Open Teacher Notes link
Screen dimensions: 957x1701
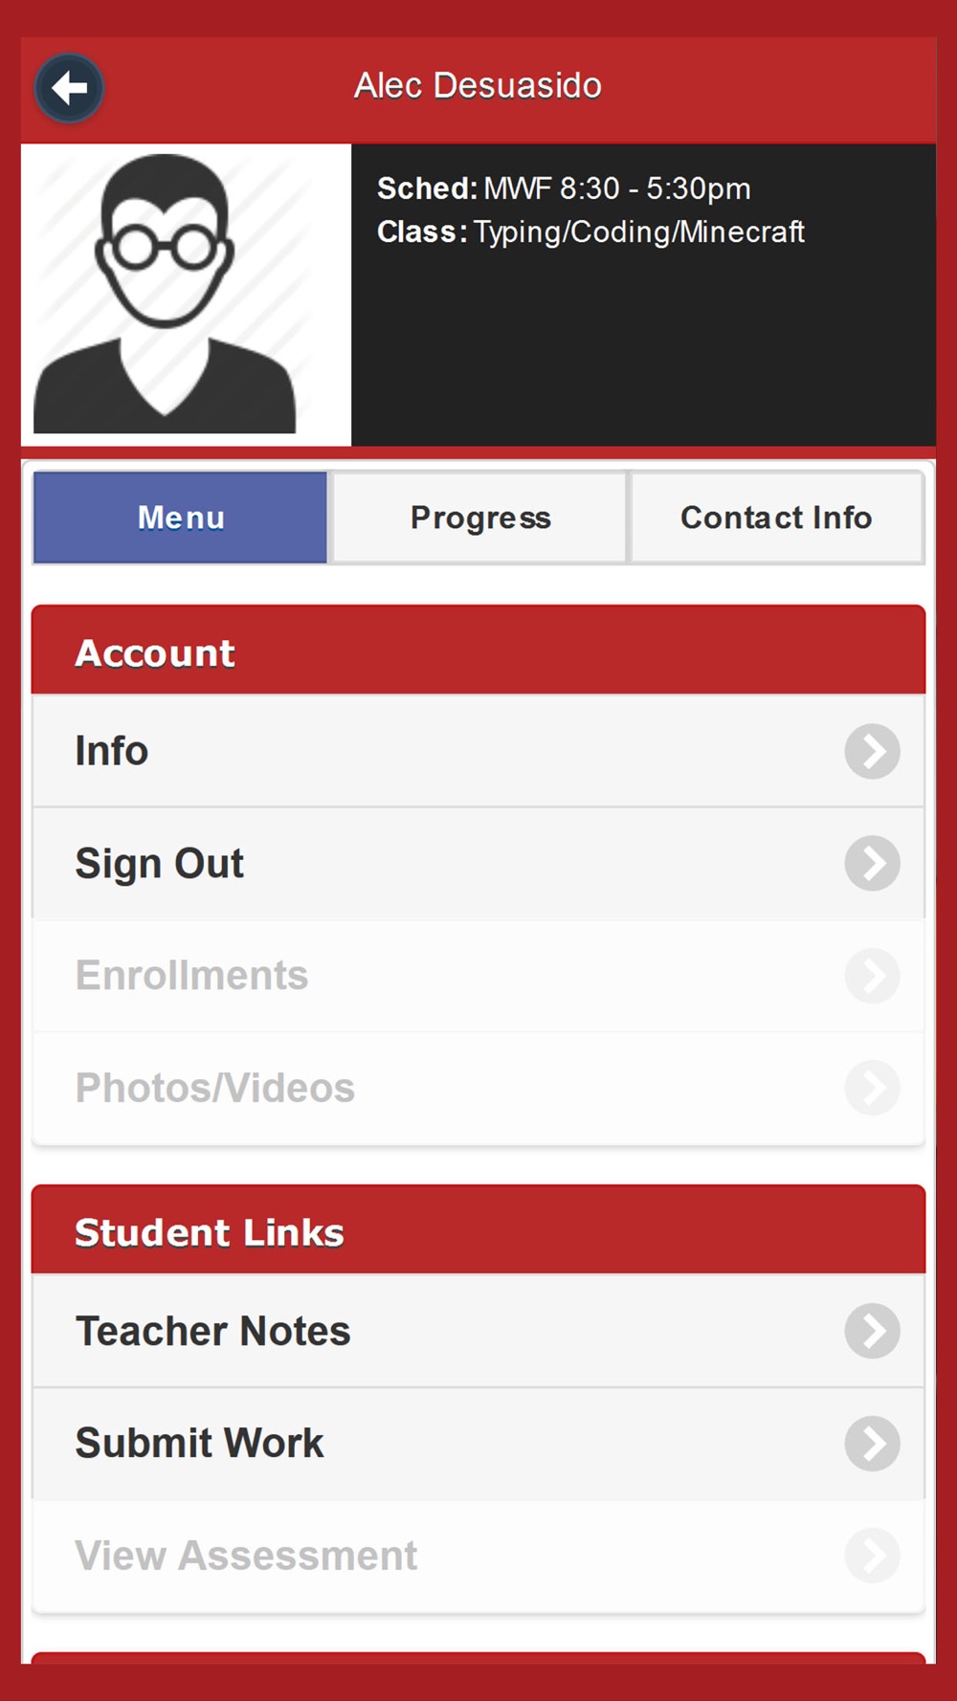tap(478, 1331)
